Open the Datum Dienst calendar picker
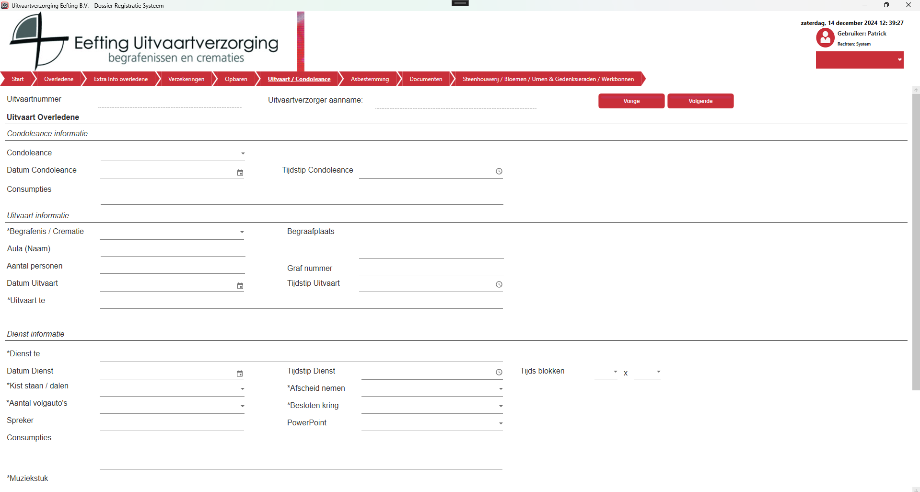 click(240, 374)
